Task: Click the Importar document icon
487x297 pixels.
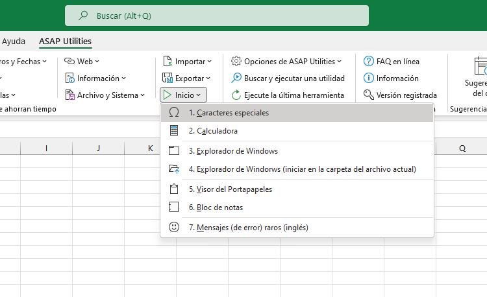Action: click(168, 61)
